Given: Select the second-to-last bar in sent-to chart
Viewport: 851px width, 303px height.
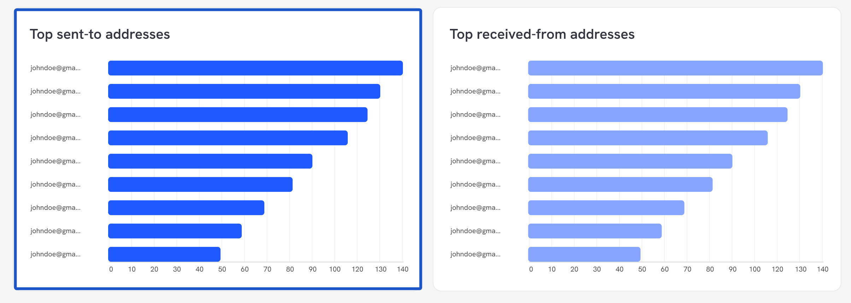Looking at the screenshot, I should pyautogui.click(x=175, y=231).
